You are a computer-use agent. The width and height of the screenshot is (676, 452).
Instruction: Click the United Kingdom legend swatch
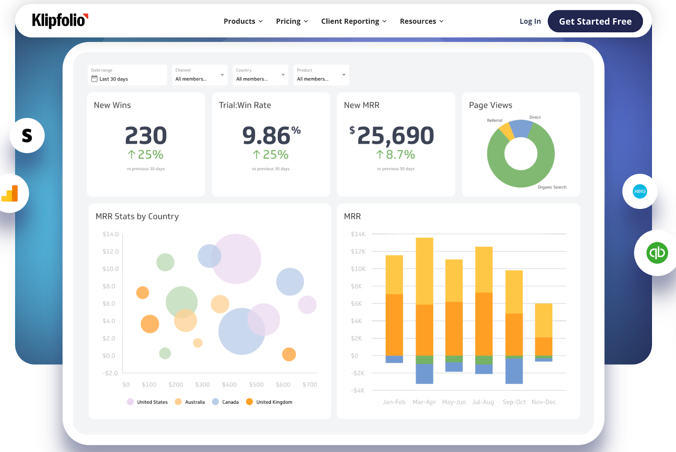coord(250,402)
